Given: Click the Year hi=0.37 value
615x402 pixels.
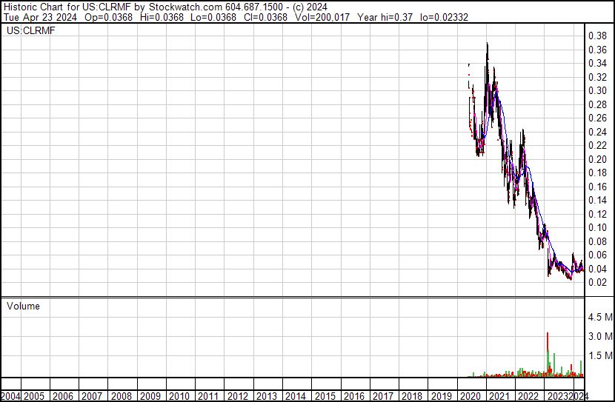Looking at the screenshot, I should point(385,17).
